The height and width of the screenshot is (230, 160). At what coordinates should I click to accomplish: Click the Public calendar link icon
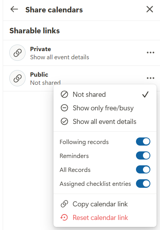17,78
